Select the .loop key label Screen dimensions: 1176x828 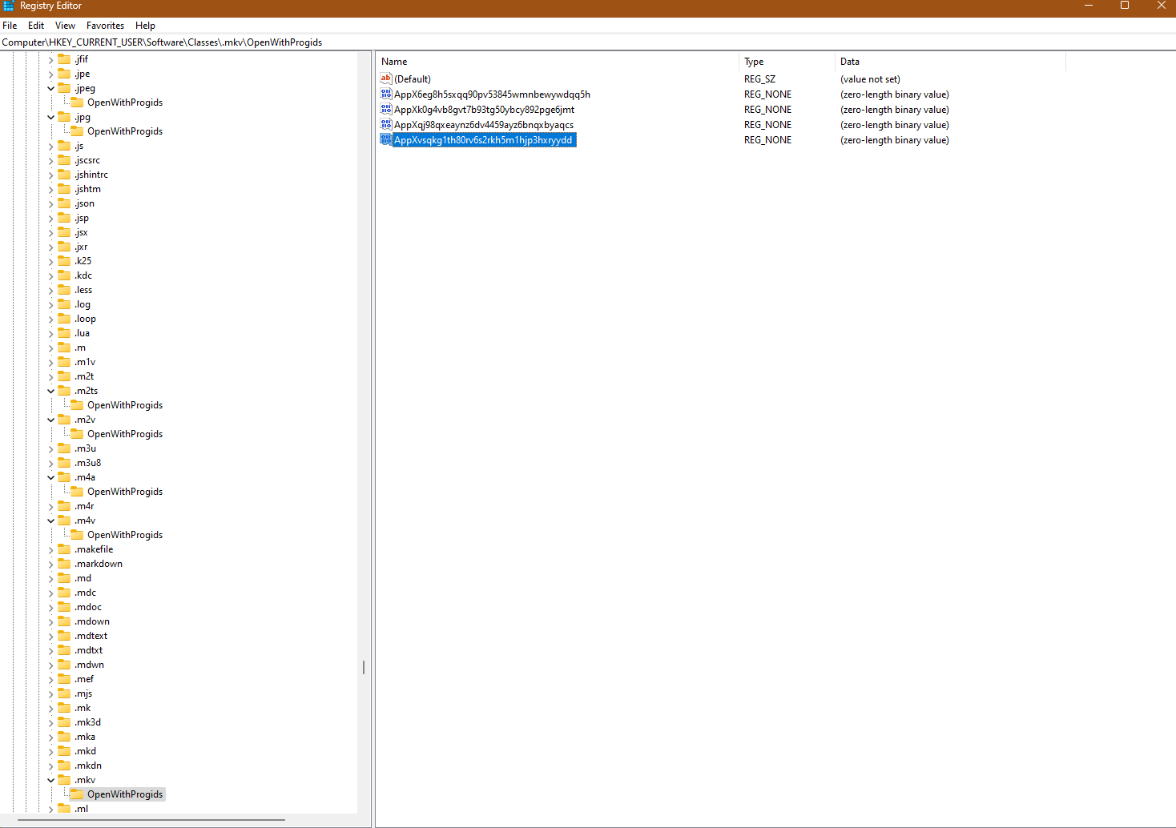pyautogui.click(x=86, y=319)
